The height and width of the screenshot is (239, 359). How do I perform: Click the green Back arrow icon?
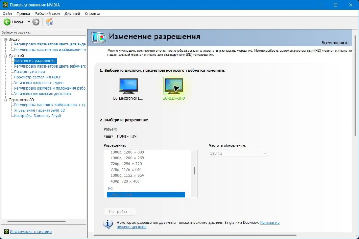pyautogui.click(x=7, y=22)
